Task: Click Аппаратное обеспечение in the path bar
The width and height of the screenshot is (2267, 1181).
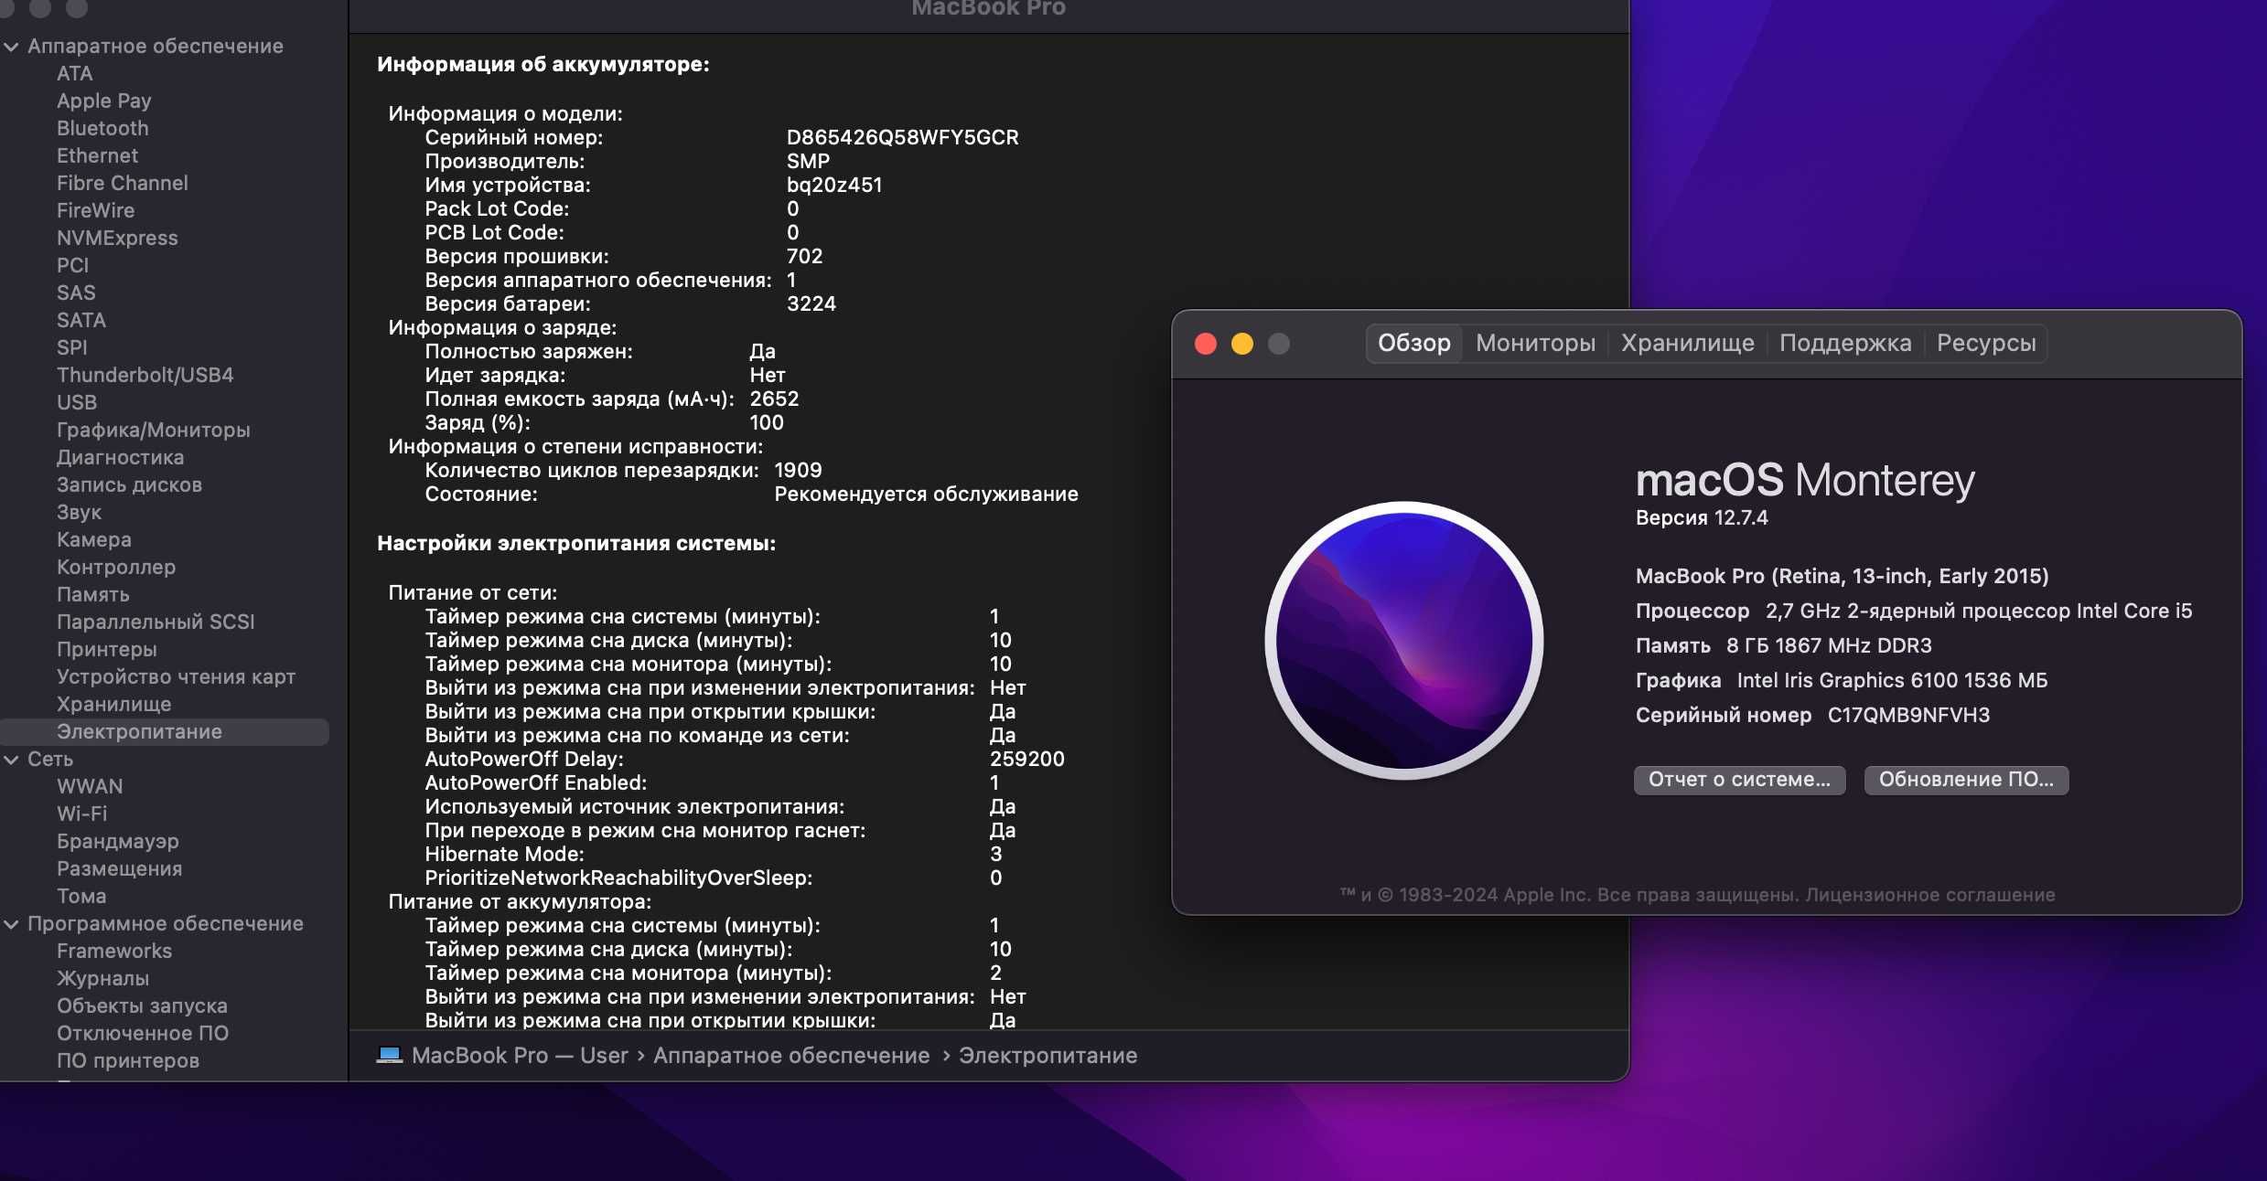Action: (791, 1056)
